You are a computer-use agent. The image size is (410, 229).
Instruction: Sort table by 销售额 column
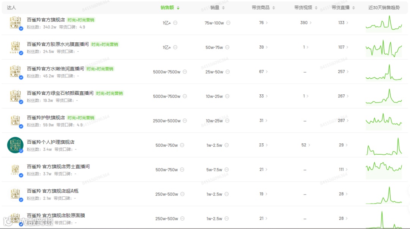(170, 8)
